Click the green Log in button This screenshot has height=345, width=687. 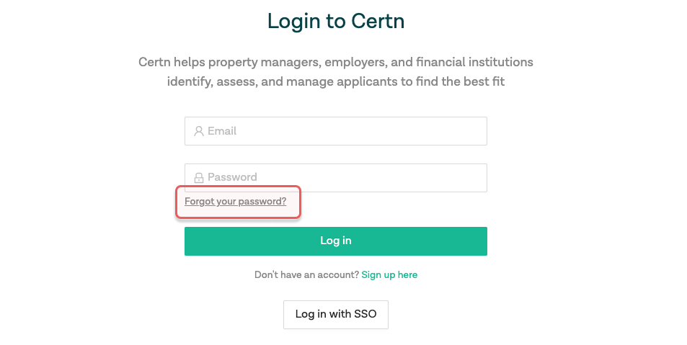[336, 241]
